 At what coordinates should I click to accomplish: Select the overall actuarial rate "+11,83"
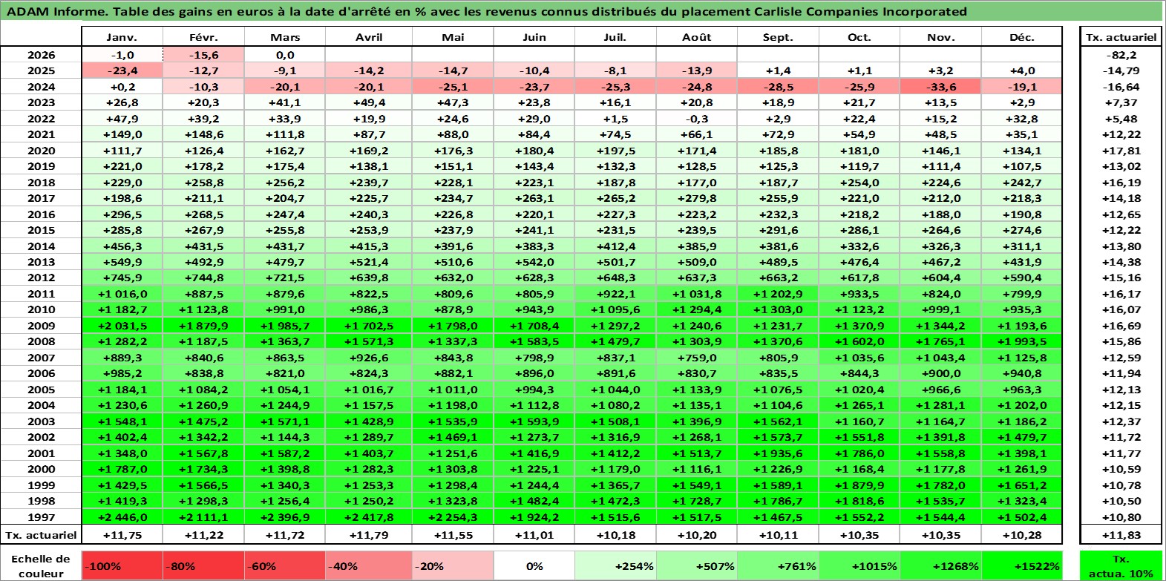(1121, 535)
